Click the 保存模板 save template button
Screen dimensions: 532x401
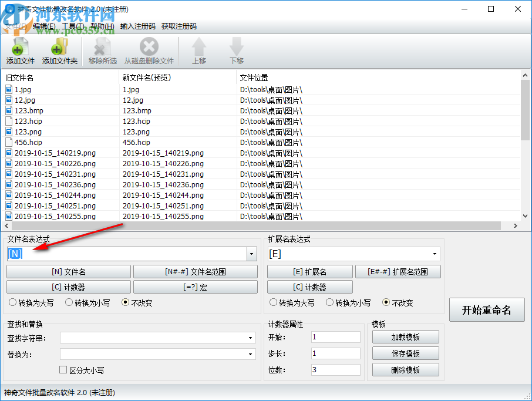pyautogui.click(x=405, y=353)
